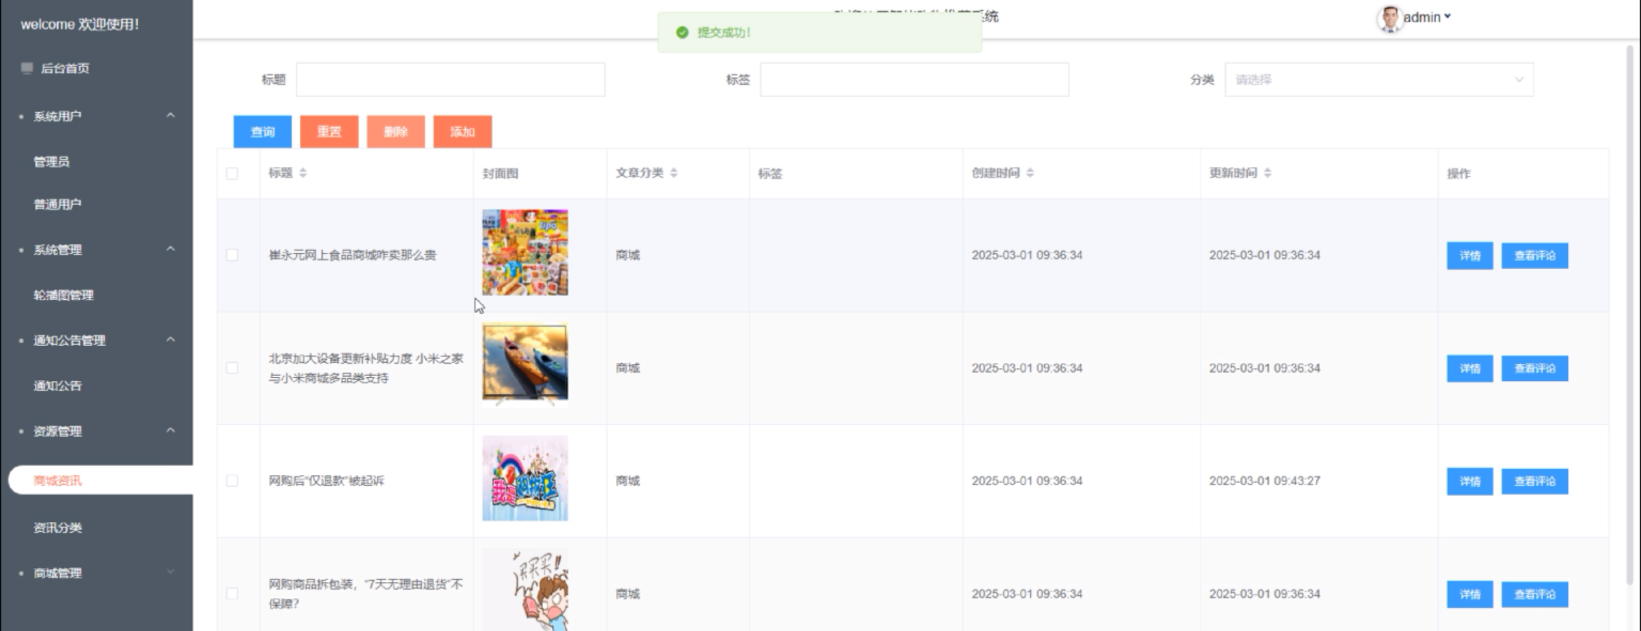Image resolution: width=1641 pixels, height=631 pixels.
Task: Click the green success check icon
Action: pyautogui.click(x=682, y=33)
